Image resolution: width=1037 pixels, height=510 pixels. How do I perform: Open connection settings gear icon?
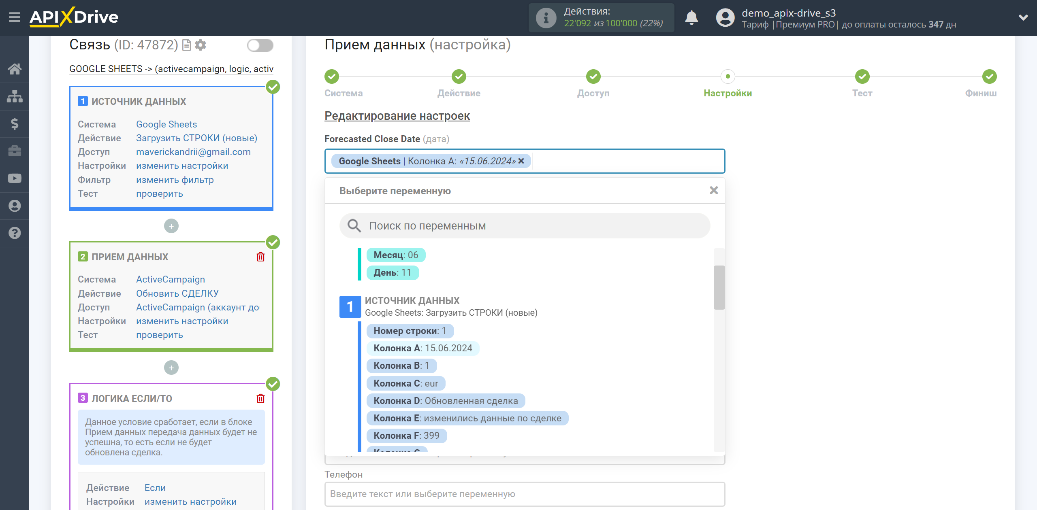pos(201,45)
